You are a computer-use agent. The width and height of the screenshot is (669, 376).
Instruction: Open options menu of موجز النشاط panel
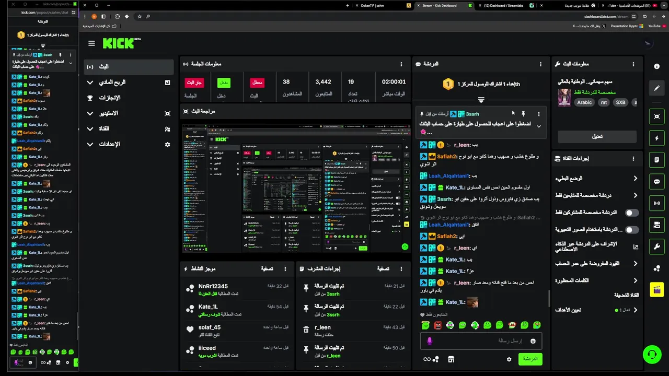pyautogui.click(x=285, y=268)
